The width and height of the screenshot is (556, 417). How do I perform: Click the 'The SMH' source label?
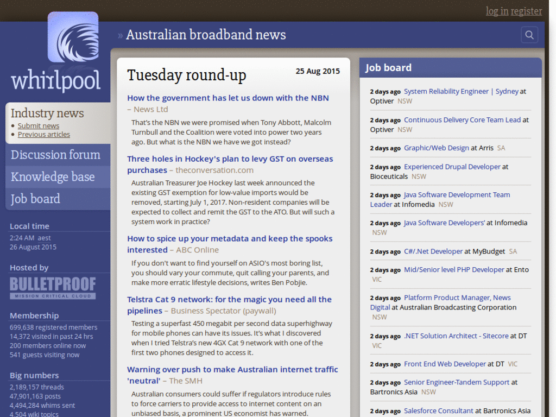[x=186, y=381]
